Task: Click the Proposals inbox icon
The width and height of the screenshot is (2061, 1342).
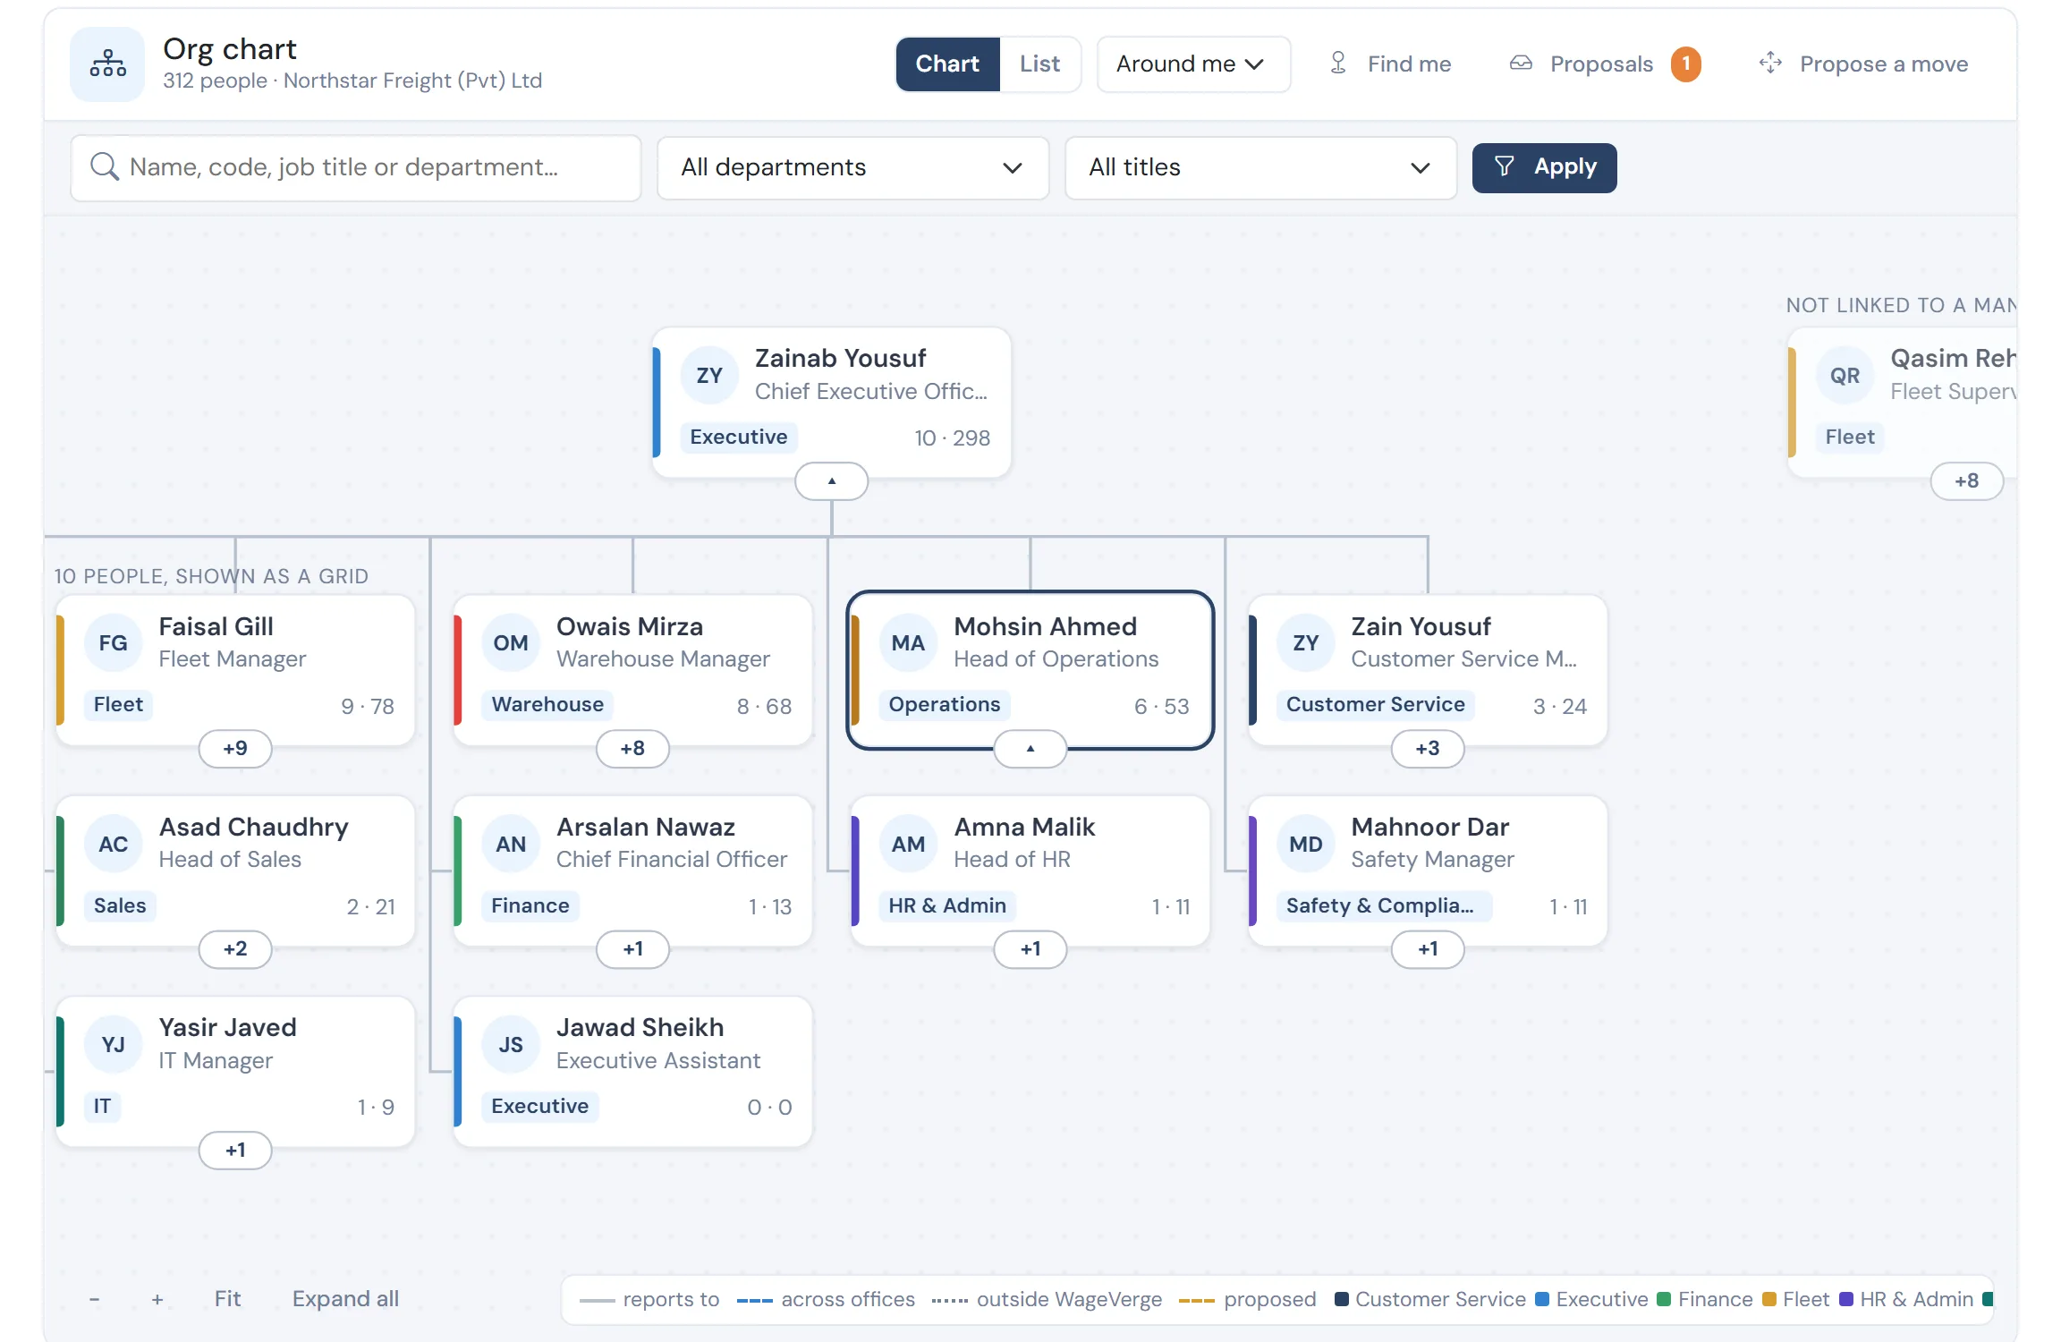Action: point(1521,63)
